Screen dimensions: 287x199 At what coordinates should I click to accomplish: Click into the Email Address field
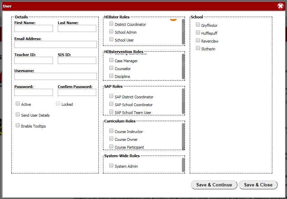coord(56,44)
